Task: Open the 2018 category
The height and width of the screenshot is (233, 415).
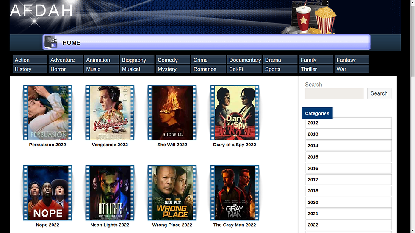Action: click(349, 191)
